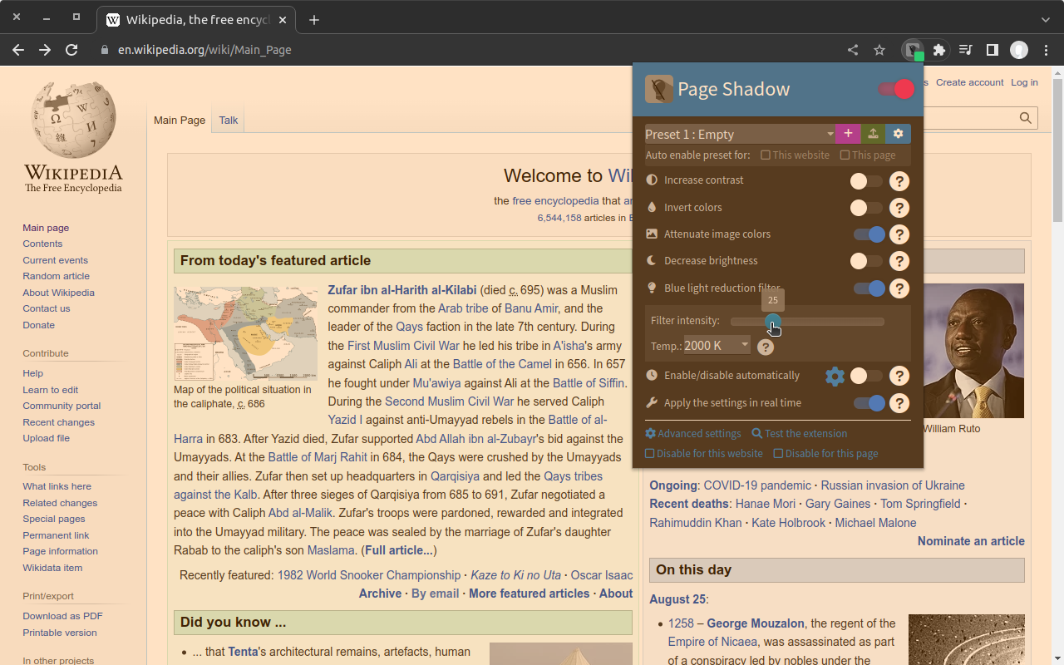The image size is (1064, 665).
Task: Check Auto enable preset for This page
Action: (845, 155)
